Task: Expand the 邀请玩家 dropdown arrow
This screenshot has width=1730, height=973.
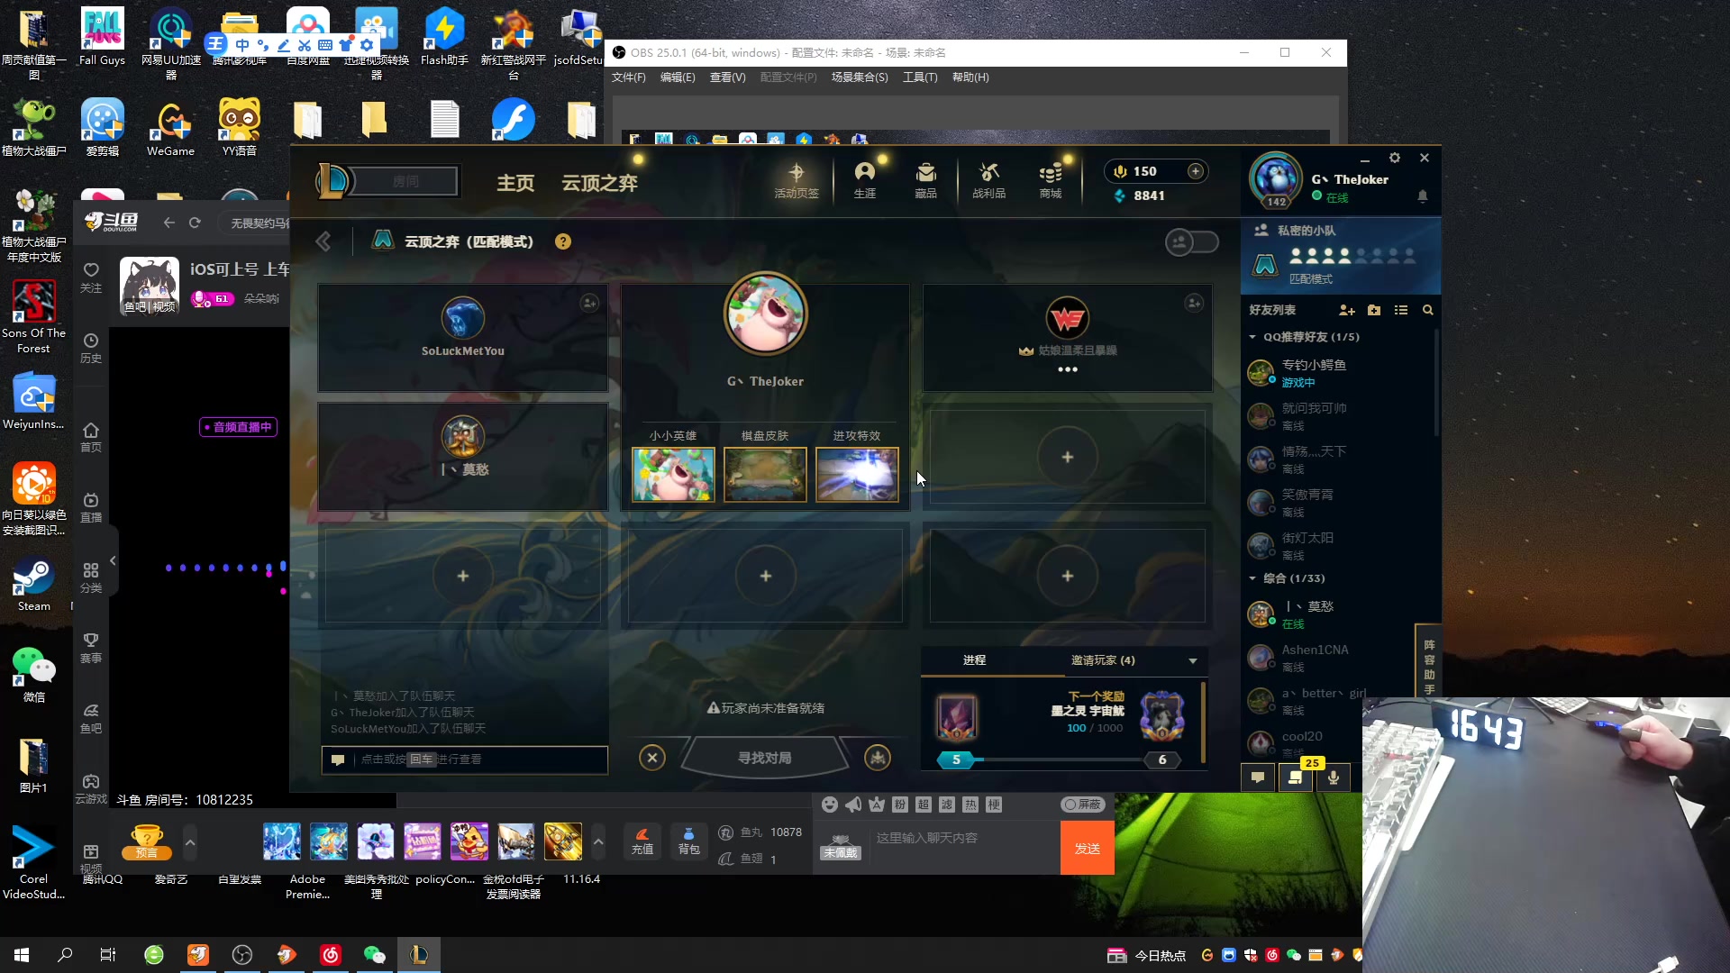Action: point(1193,661)
